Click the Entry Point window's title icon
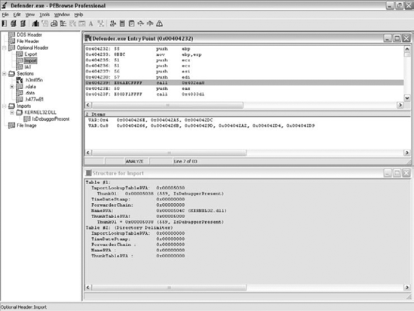The height and width of the screenshot is (311, 414). point(88,38)
